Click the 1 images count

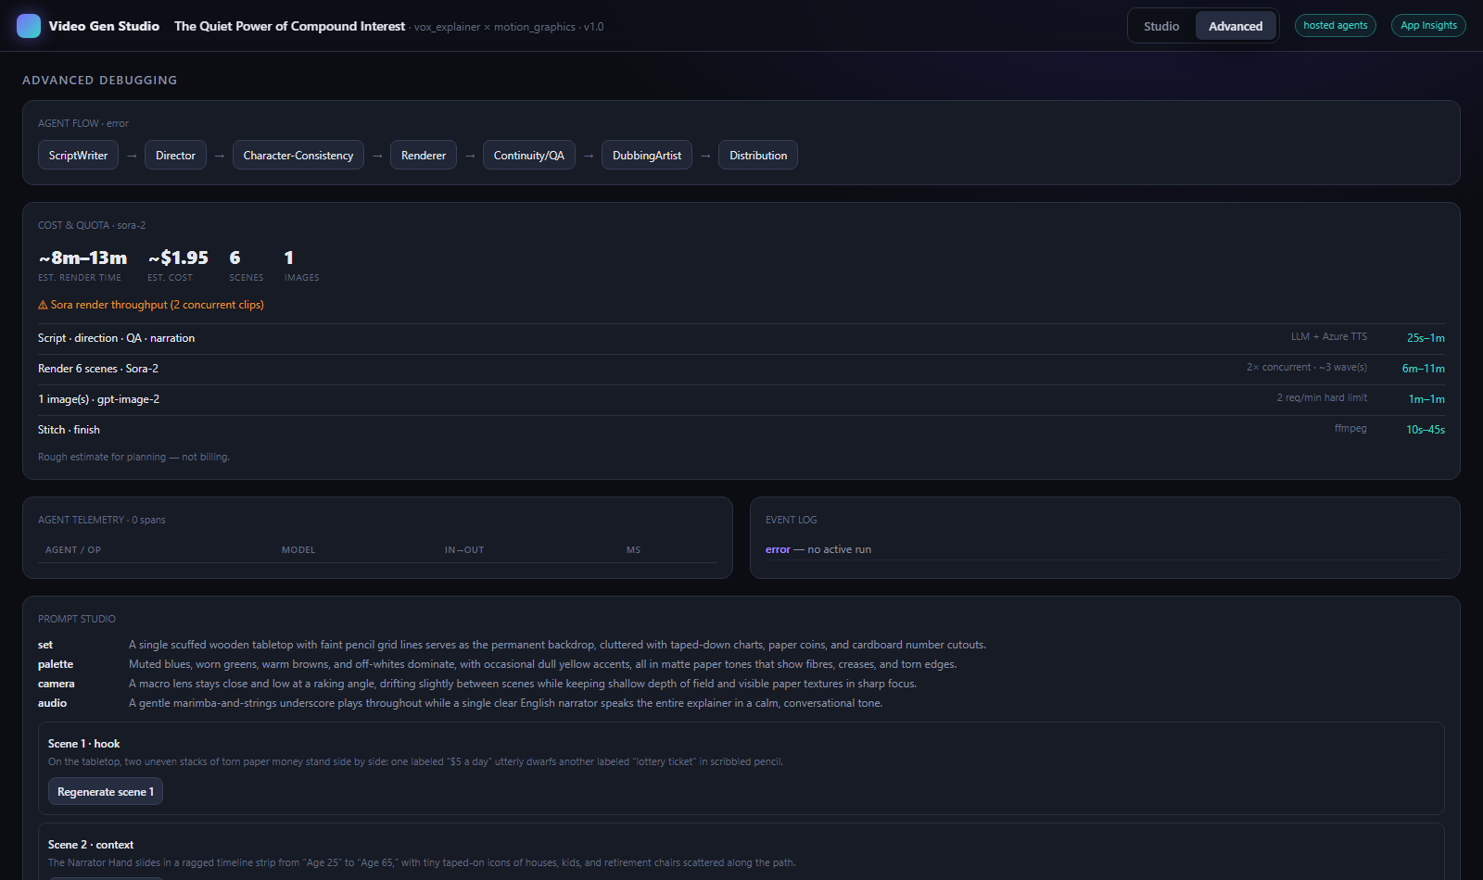click(288, 258)
